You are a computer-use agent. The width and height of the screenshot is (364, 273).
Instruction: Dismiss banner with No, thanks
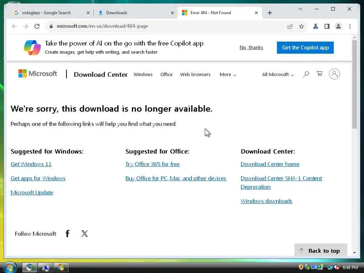[x=251, y=48]
